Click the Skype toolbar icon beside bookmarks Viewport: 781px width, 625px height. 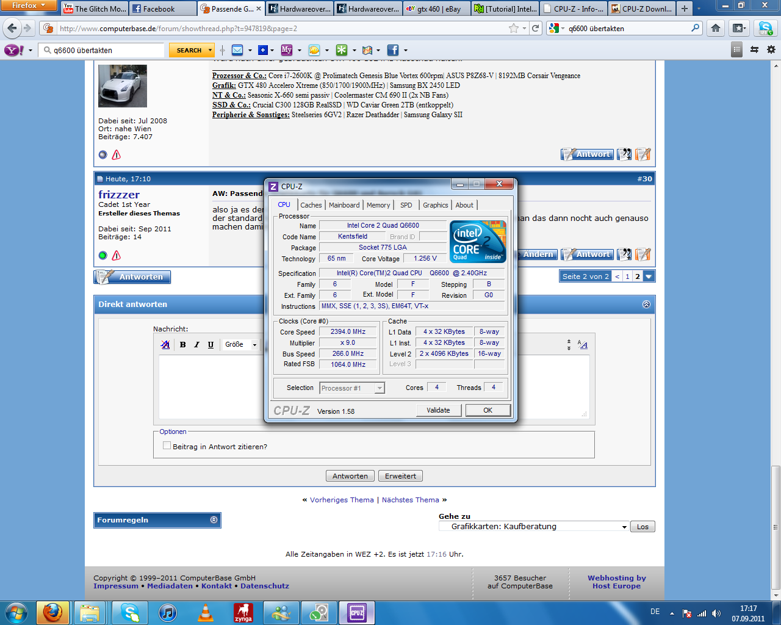[x=765, y=28]
